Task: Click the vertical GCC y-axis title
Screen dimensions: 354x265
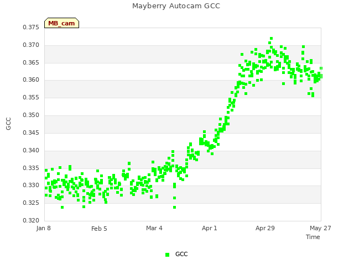Action: pyautogui.click(x=8, y=124)
